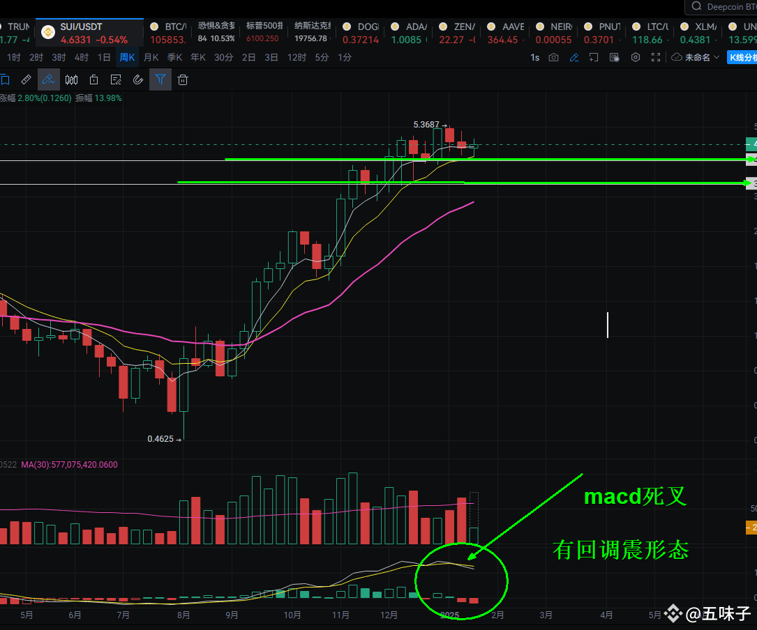Select the pencil drawing tool

[x=48, y=79]
